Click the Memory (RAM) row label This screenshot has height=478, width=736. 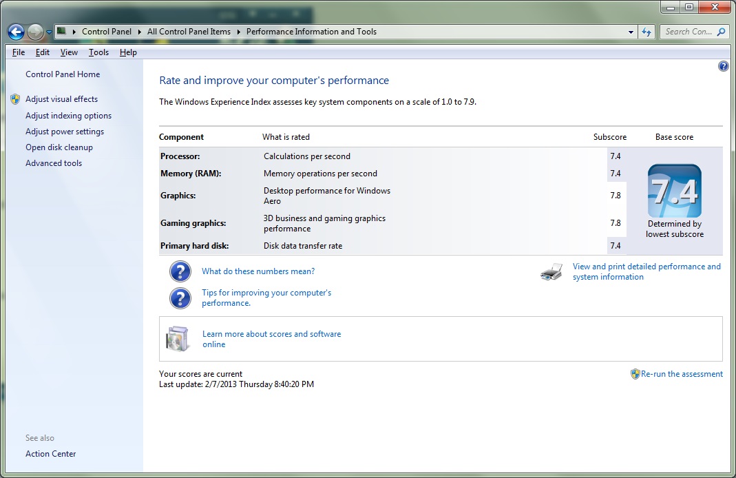pos(191,174)
